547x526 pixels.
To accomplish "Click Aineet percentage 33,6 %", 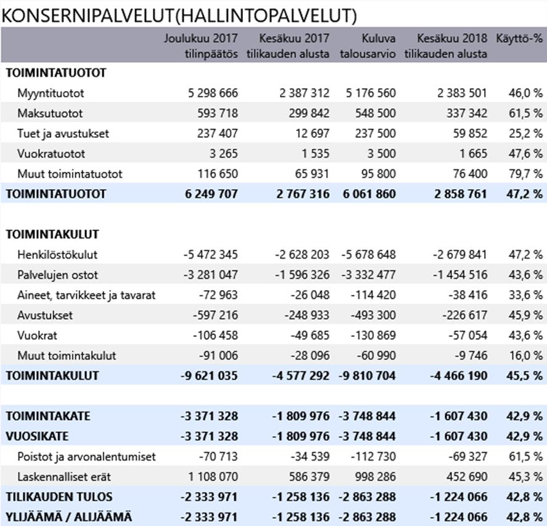I will pos(525,295).
